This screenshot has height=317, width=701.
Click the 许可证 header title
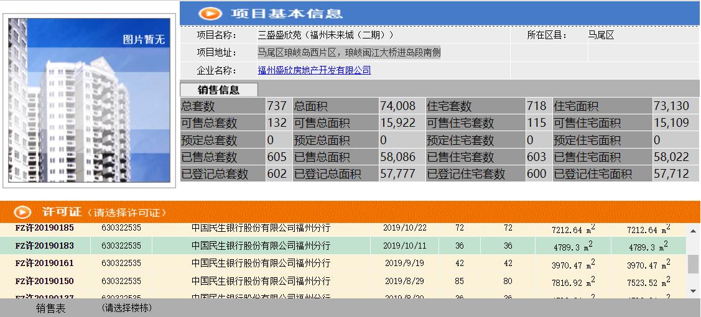[x=62, y=211]
